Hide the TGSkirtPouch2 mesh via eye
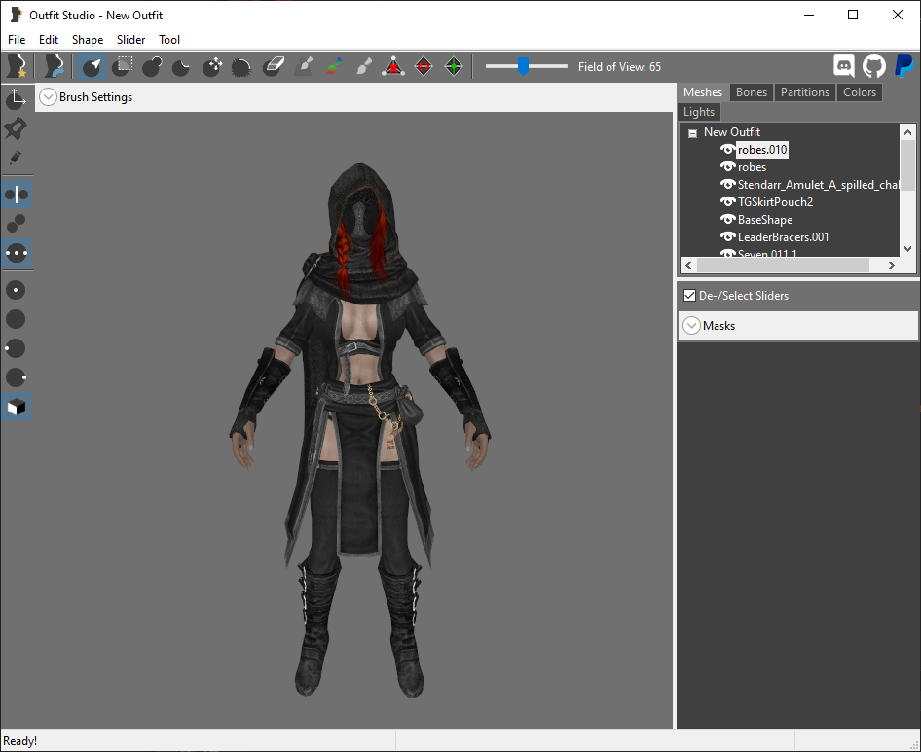This screenshot has width=921, height=752. click(x=728, y=202)
